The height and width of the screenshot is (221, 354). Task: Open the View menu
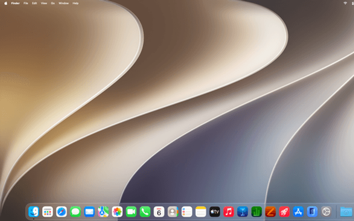click(x=44, y=3)
